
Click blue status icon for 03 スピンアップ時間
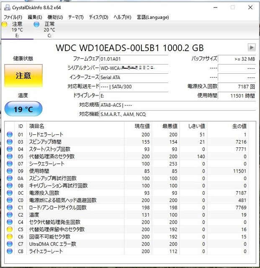10,142
